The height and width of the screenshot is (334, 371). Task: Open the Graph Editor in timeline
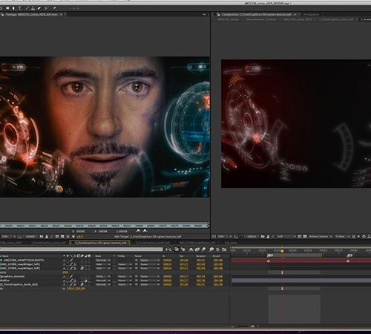pos(224,249)
